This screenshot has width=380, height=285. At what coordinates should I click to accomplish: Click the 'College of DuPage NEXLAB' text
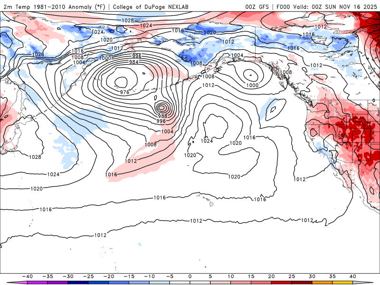(x=151, y=7)
